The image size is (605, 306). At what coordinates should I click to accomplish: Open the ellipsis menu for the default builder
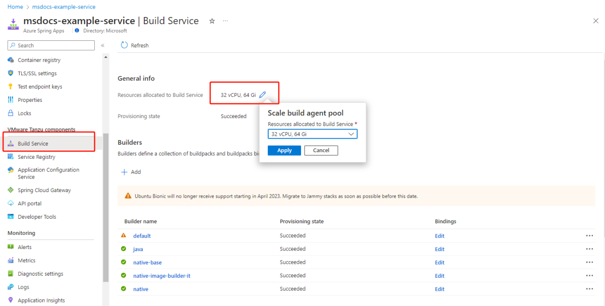589,236
